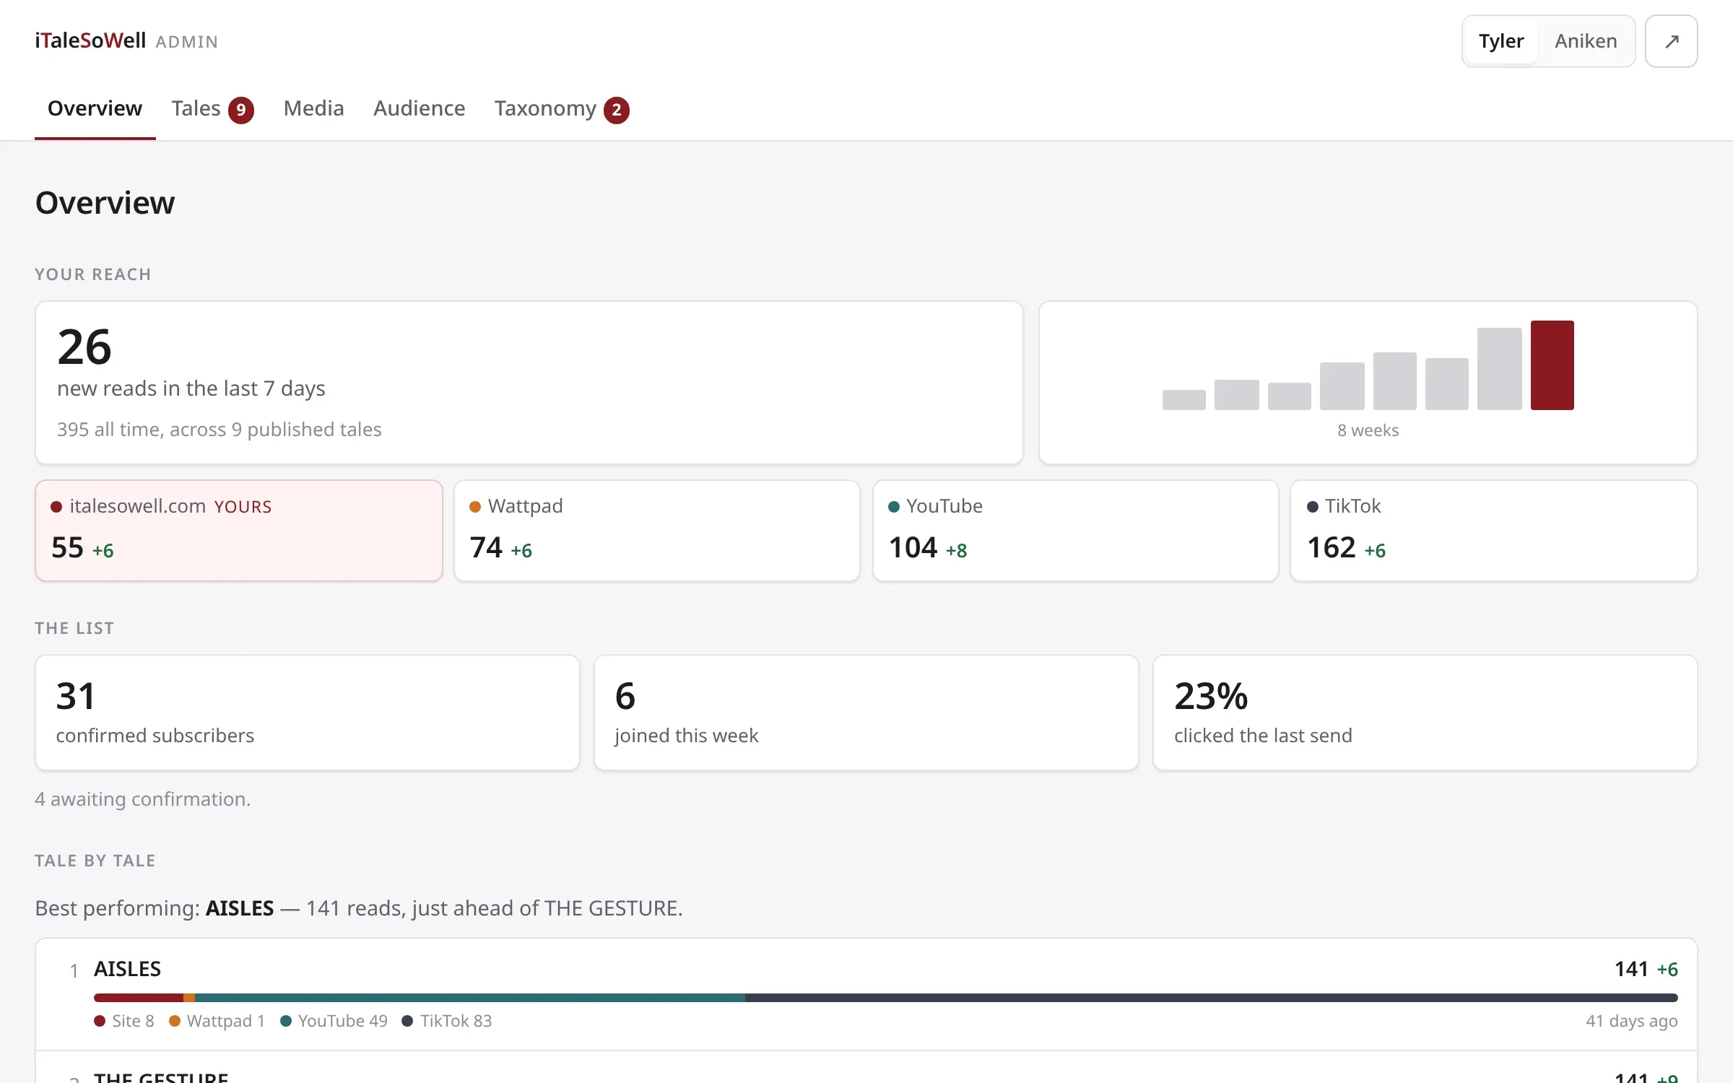Click 'Site 8' legend under AISLES
The image size is (1733, 1083).
pyautogui.click(x=124, y=1021)
